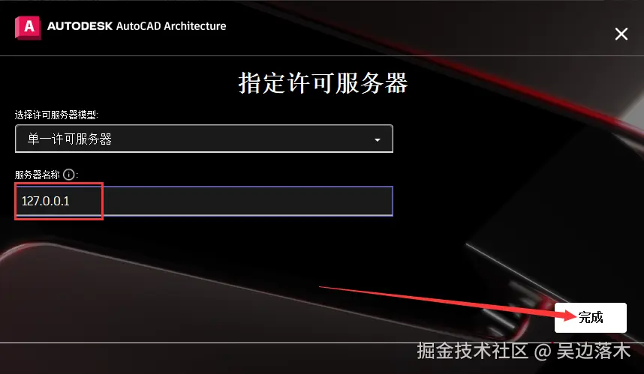Click the AUTODESK wordmark in header
Screen dimensions: 644x374
[x=80, y=25]
